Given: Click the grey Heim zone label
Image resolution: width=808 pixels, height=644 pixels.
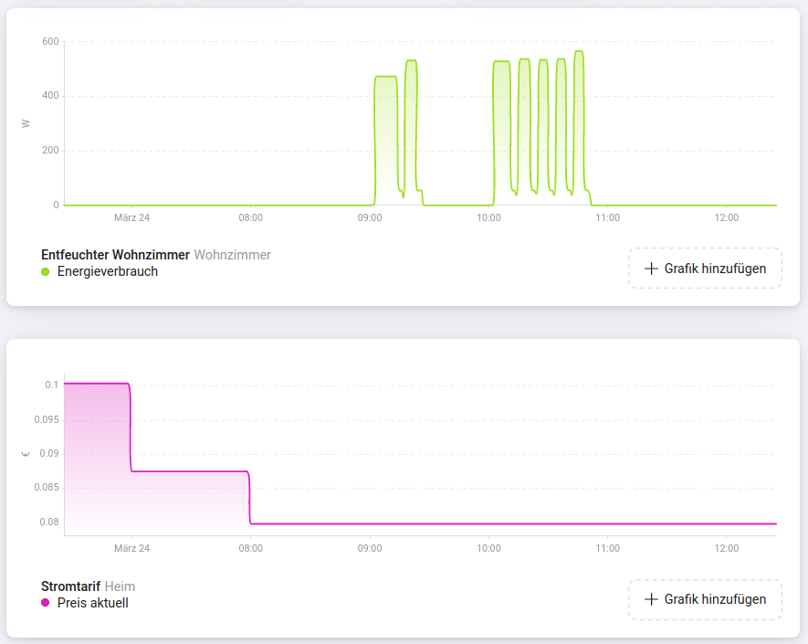Looking at the screenshot, I should 120,586.
